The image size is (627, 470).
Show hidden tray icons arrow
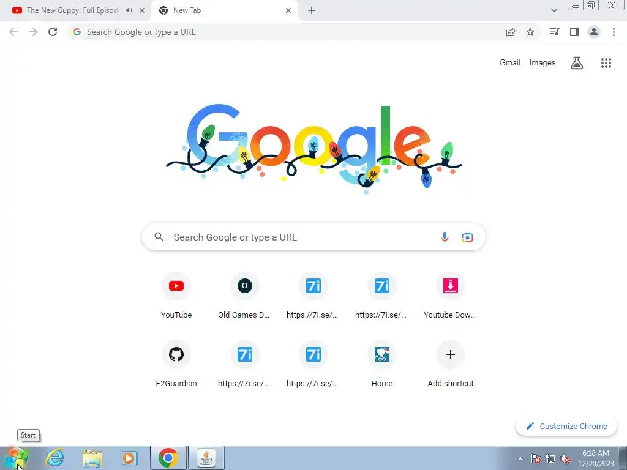[520, 458]
